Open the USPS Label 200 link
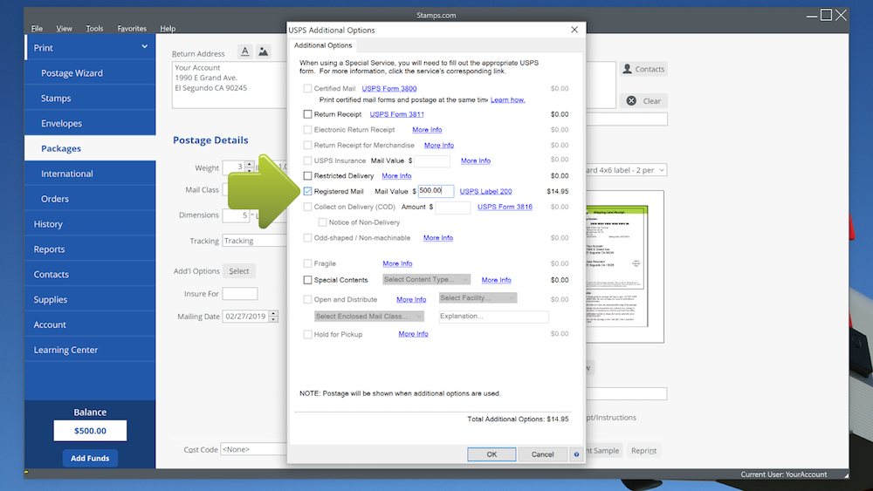873x491 pixels. click(485, 191)
